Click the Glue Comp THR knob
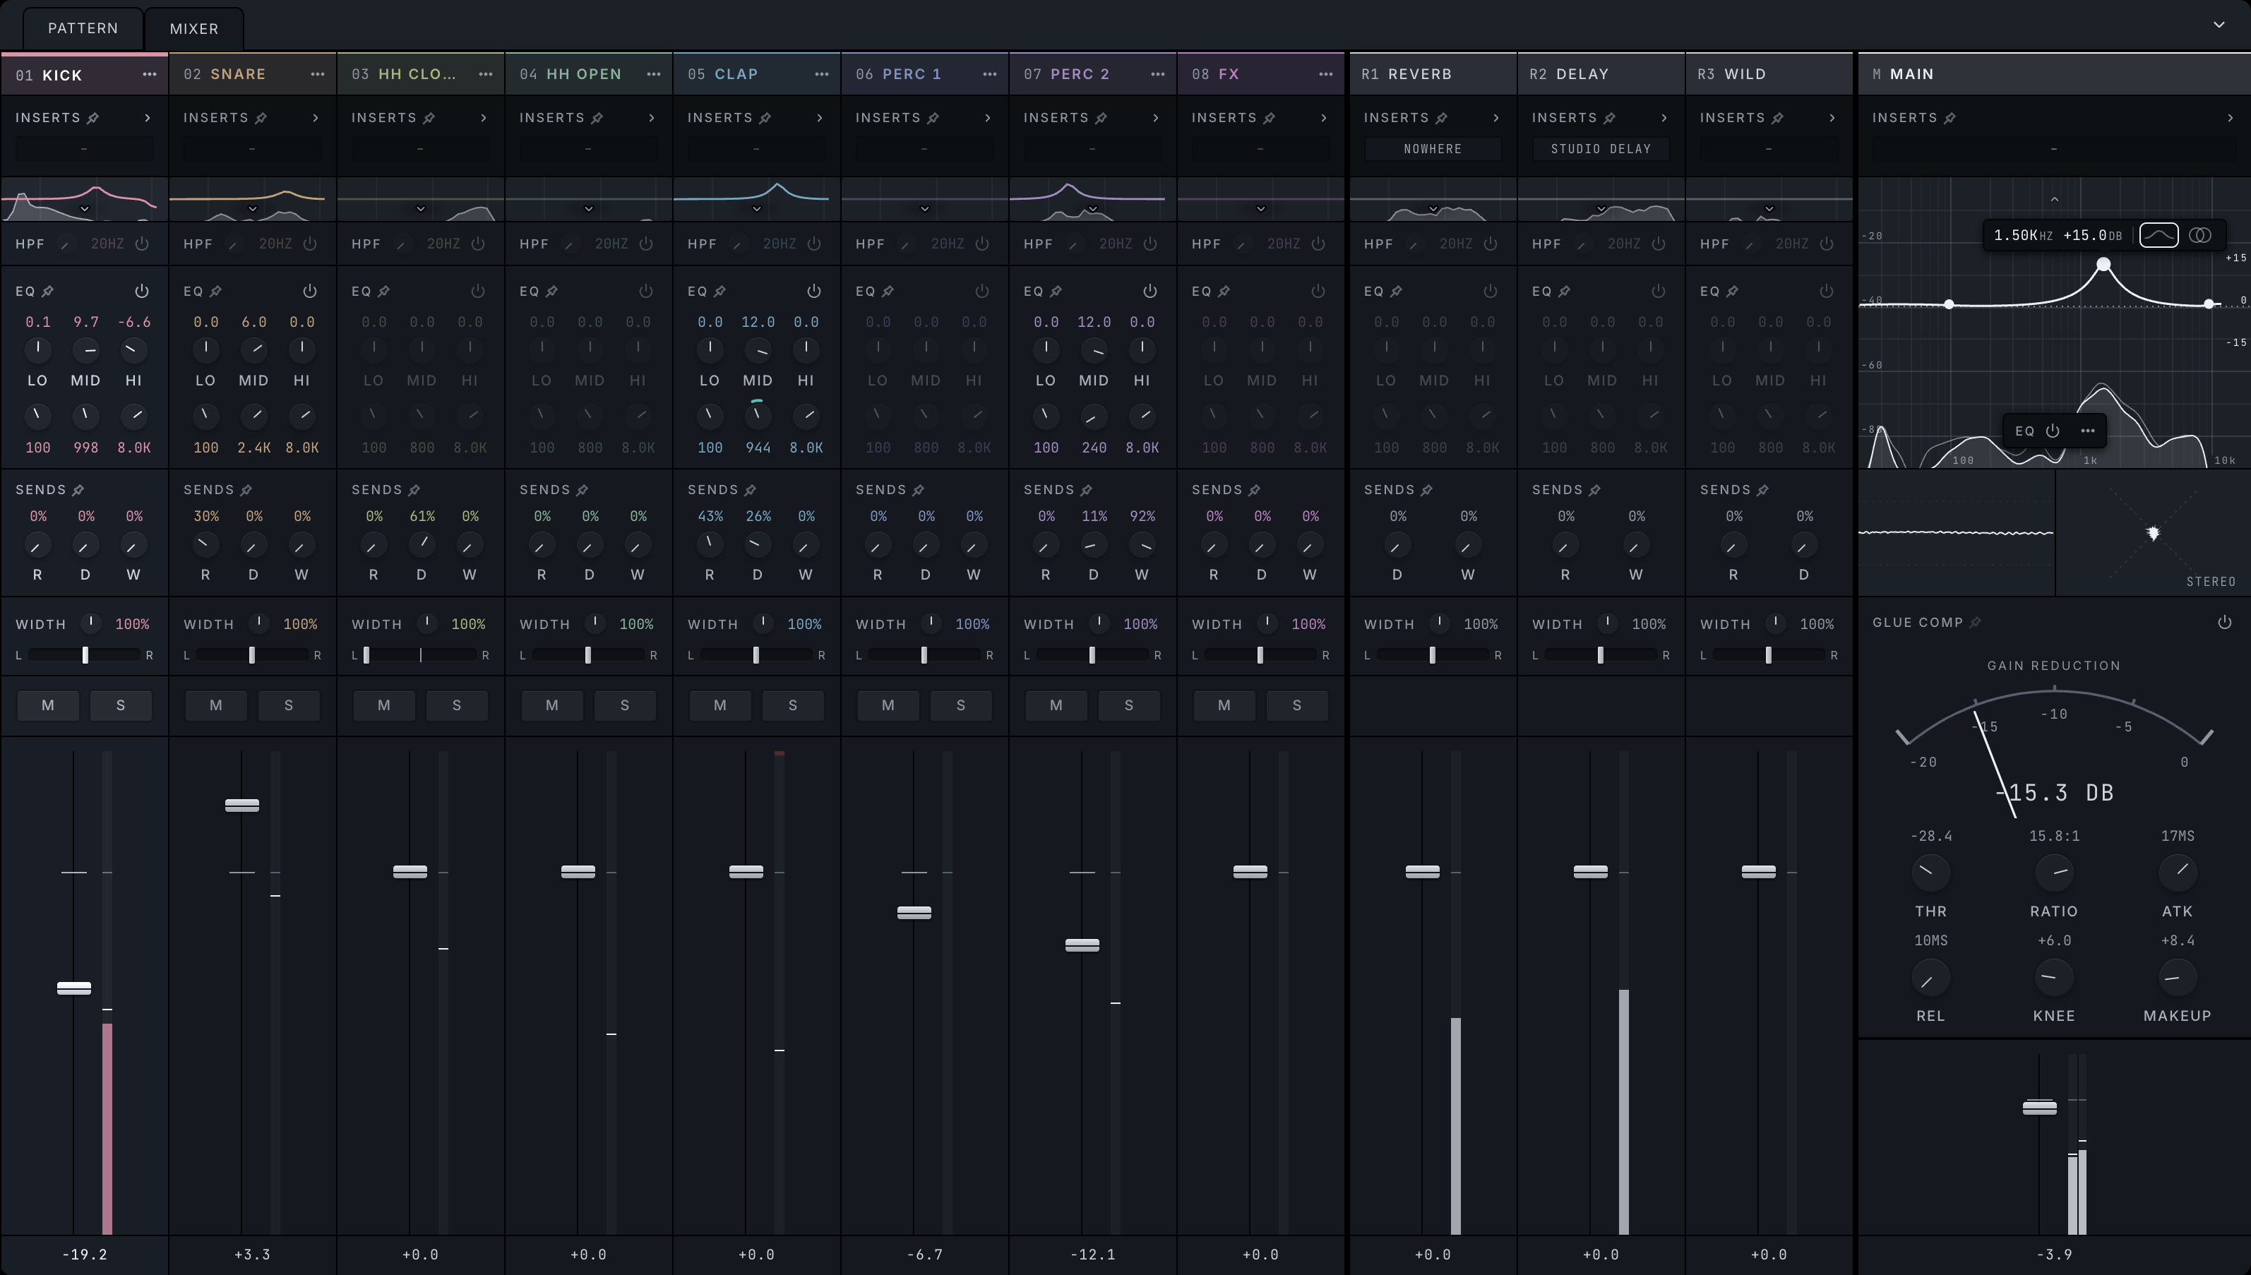 click(1930, 872)
